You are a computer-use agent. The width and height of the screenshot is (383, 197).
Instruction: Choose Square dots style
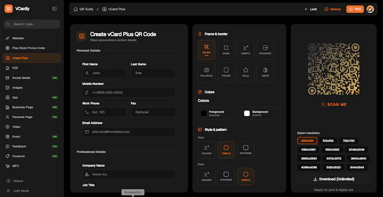coord(206,150)
